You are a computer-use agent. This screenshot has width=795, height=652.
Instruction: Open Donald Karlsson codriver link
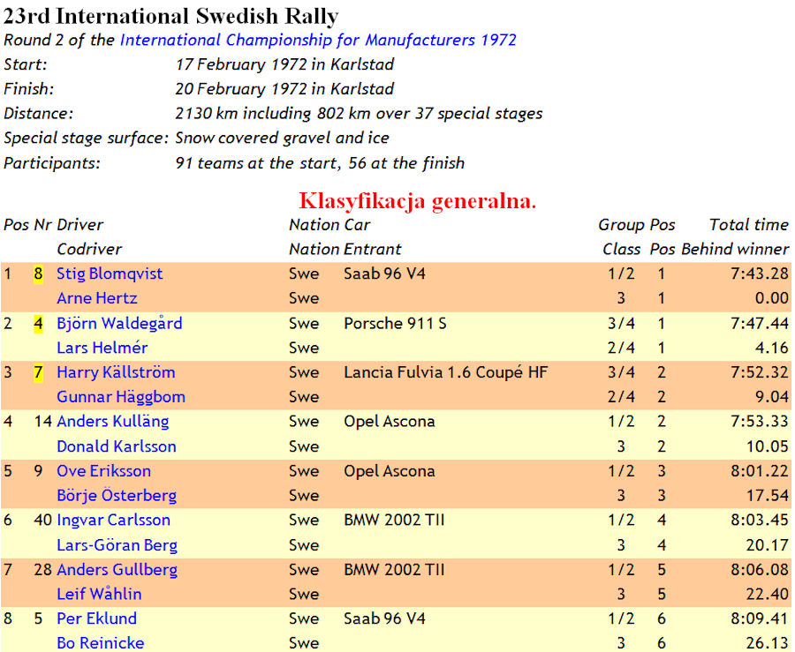pyautogui.click(x=116, y=446)
